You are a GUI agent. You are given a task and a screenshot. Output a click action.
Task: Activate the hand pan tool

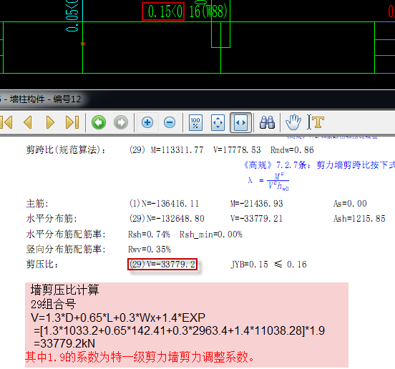point(293,122)
